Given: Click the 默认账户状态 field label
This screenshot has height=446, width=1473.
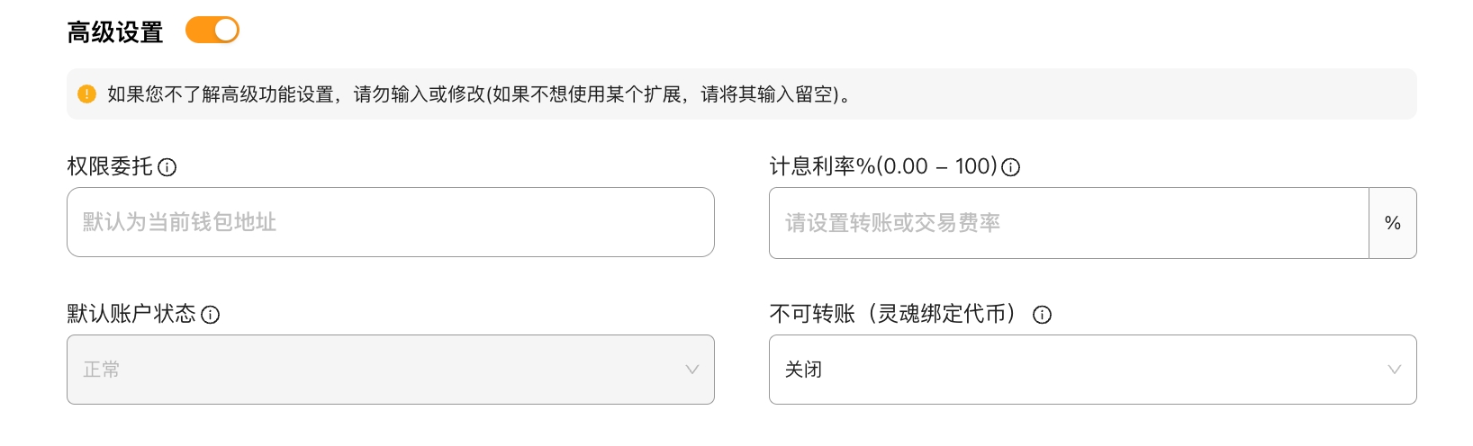Looking at the screenshot, I should point(131,314).
